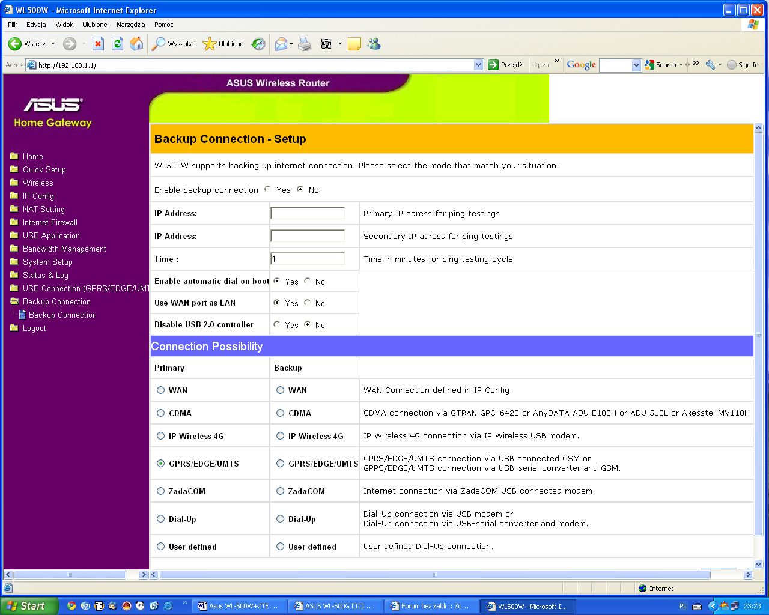Open the Messenger people icon

tap(374, 44)
